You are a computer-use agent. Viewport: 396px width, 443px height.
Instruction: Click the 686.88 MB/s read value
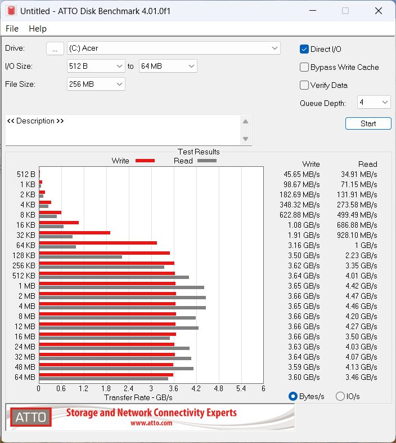[357, 225]
